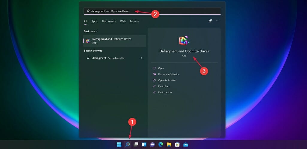Screen dimensions: 307x149
Task: Open the defragment See web results entry
Action: pos(115,58)
